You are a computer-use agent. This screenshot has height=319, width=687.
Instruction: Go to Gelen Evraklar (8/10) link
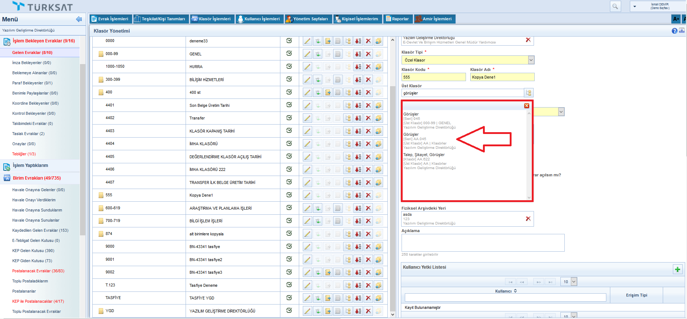pos(32,53)
